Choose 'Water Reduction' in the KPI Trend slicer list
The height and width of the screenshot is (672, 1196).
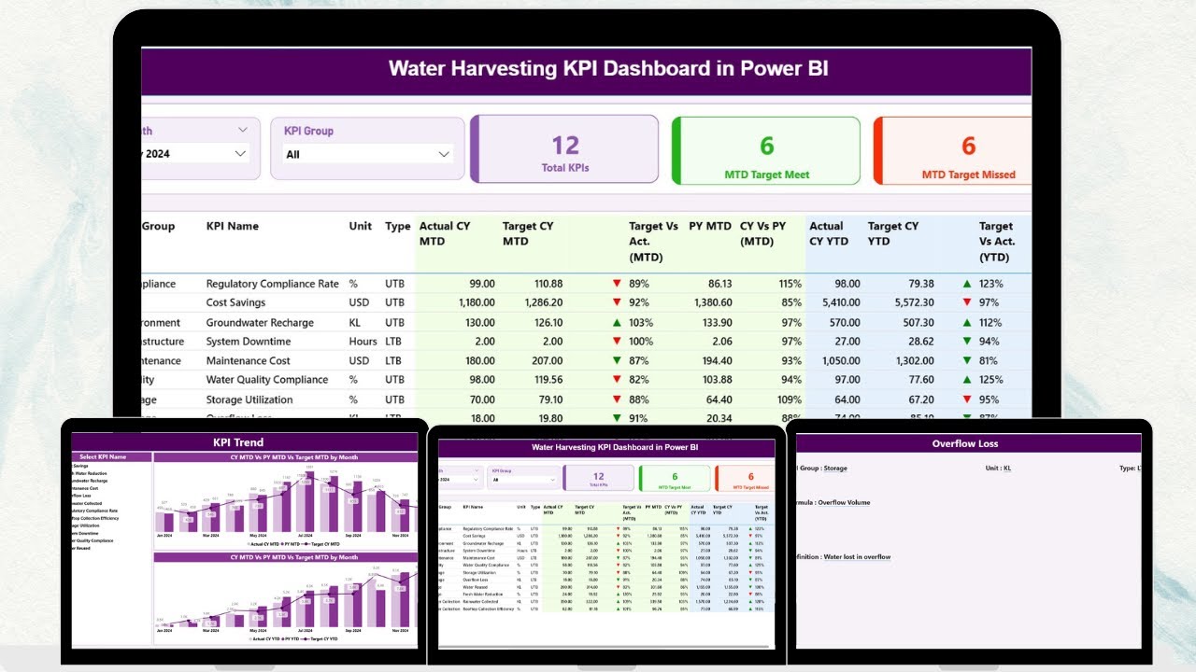pos(93,473)
